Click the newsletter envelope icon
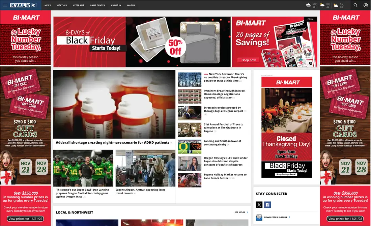371x226 pixels. point(259,217)
